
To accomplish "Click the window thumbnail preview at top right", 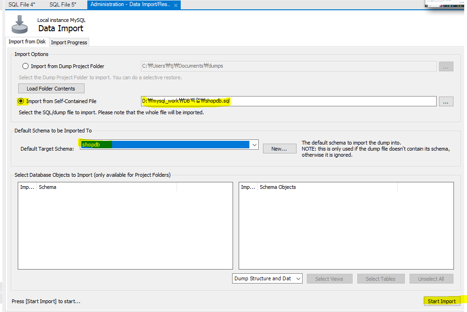I will pos(444,4).
